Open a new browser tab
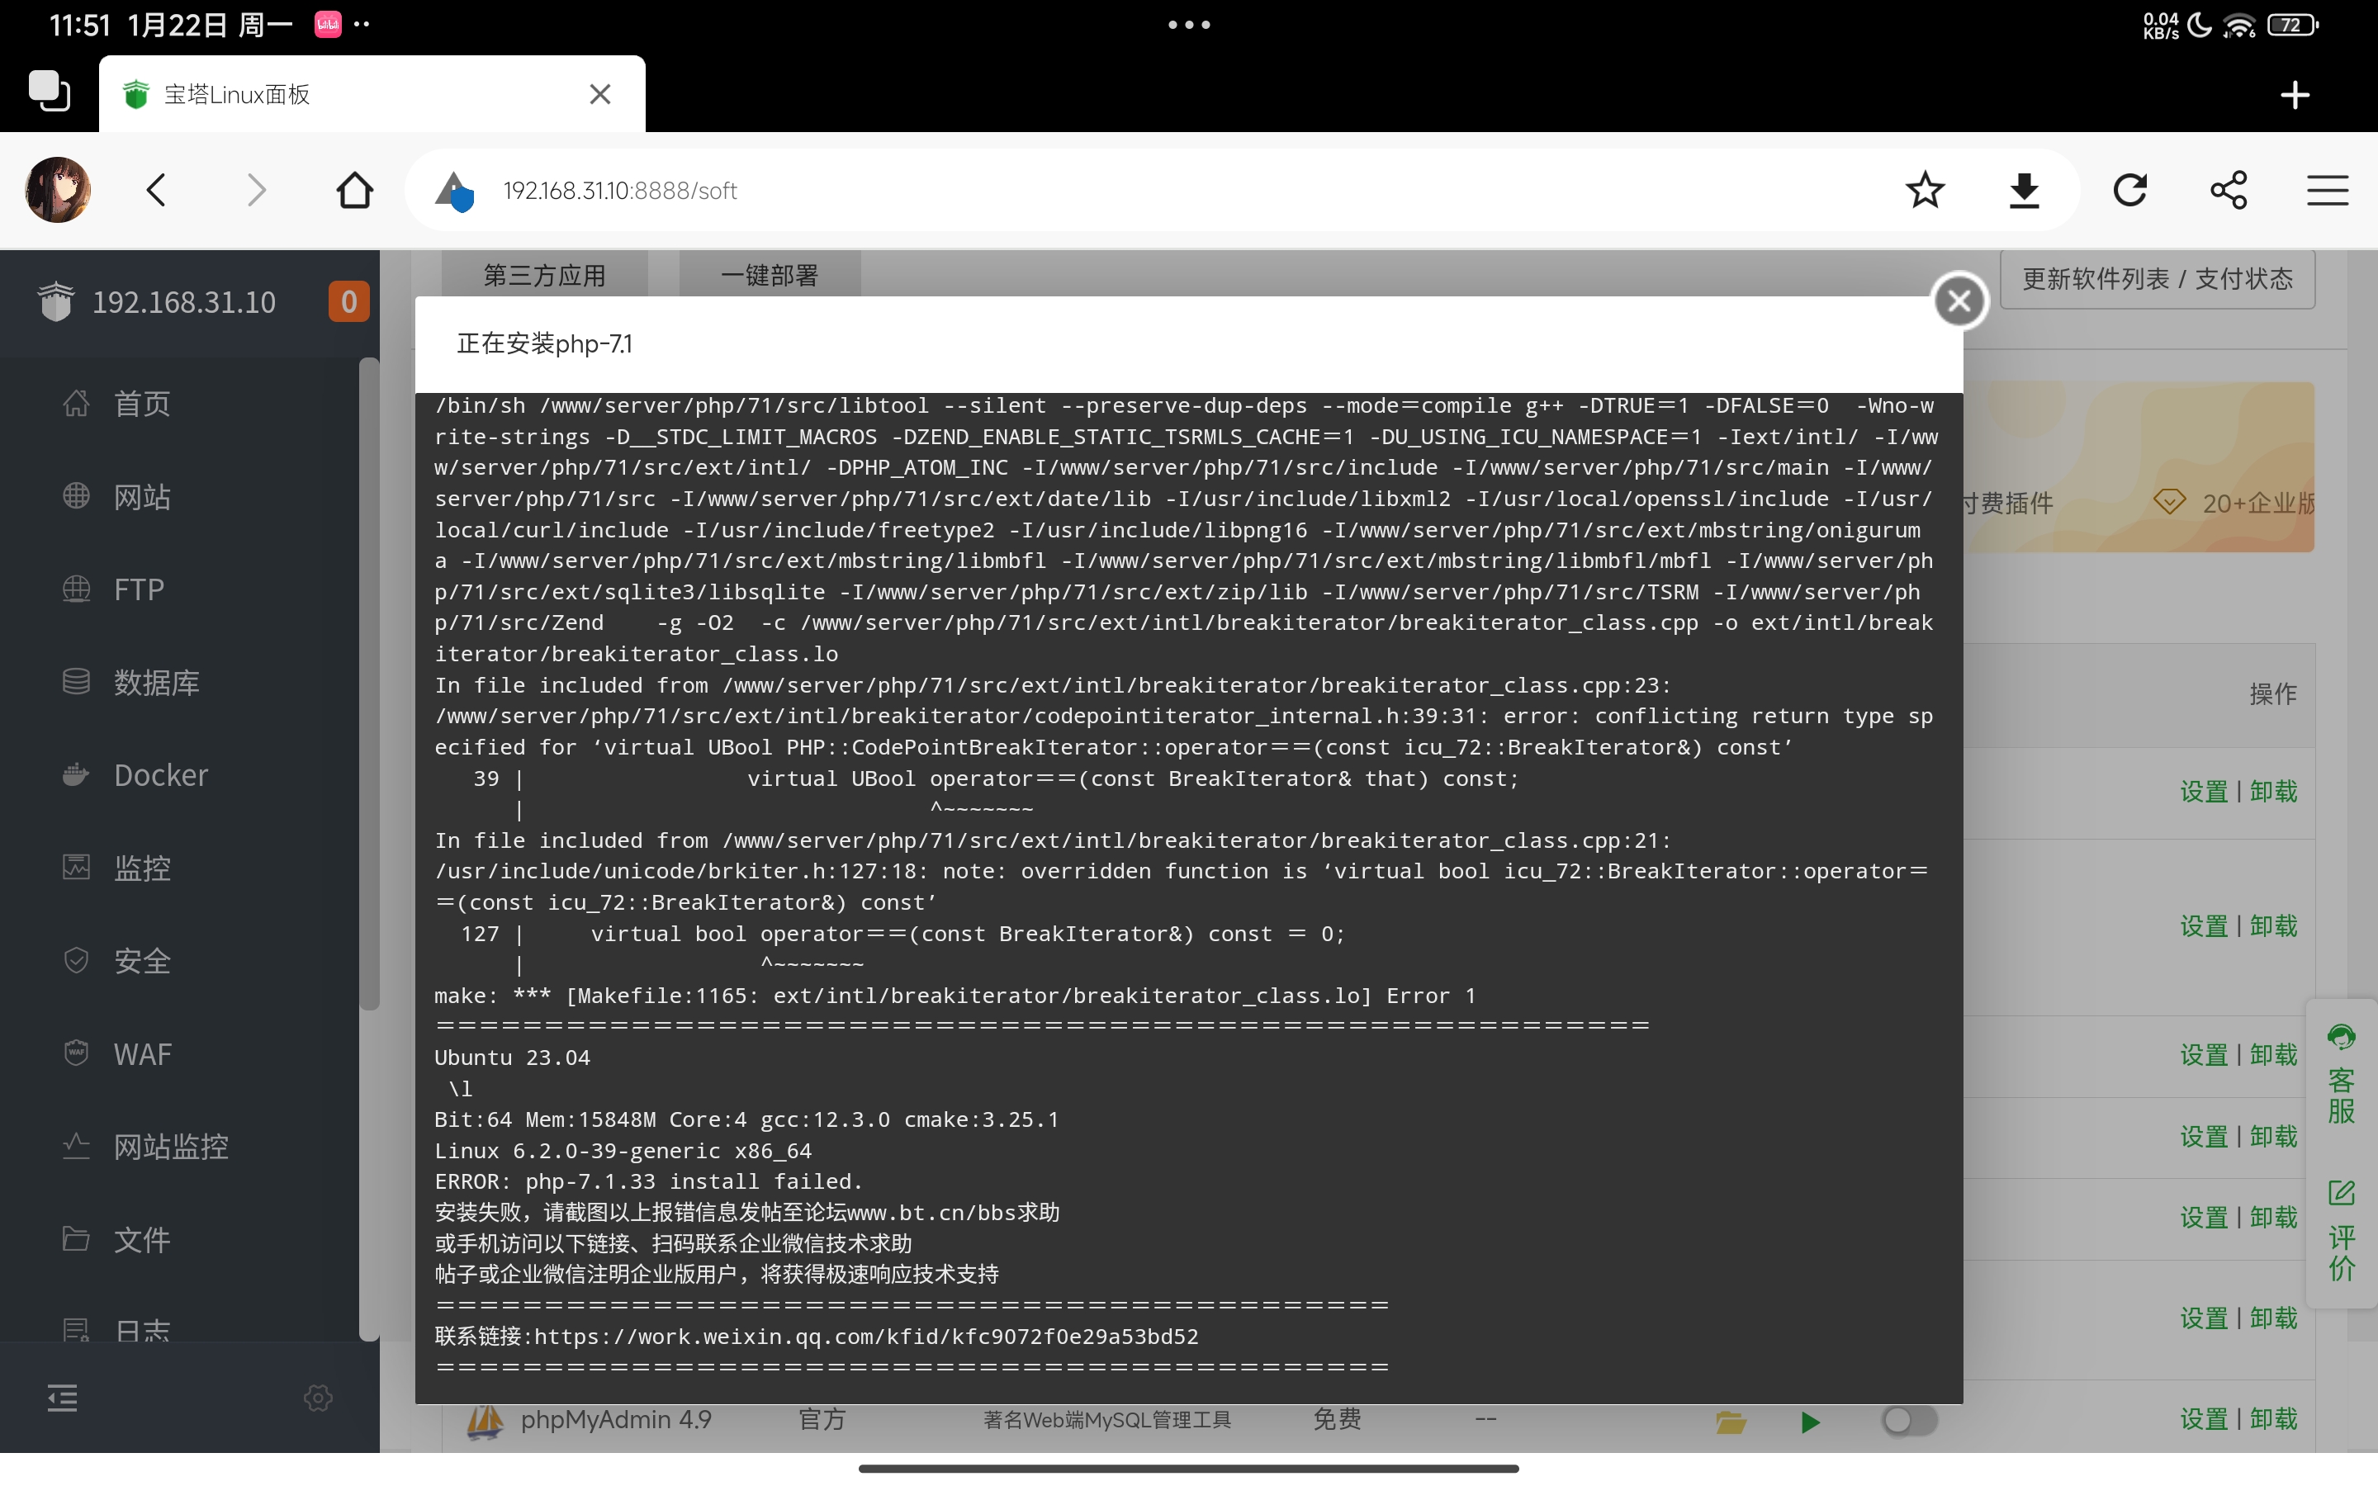This screenshot has width=2378, height=1486. click(x=2295, y=95)
